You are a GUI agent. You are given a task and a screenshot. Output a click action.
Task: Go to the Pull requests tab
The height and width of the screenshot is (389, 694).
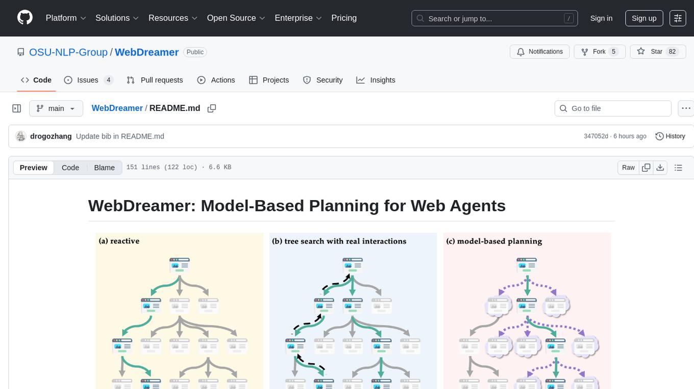tap(155, 80)
